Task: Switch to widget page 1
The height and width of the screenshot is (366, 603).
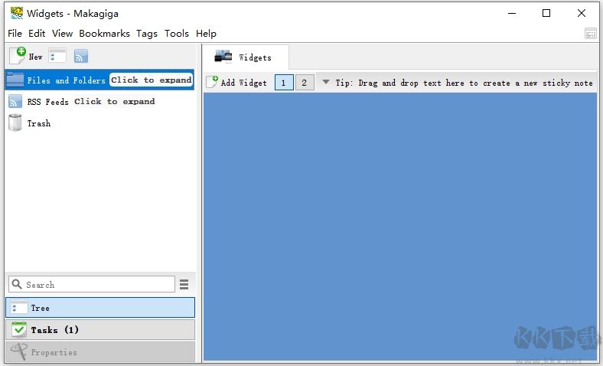Action: coord(284,83)
